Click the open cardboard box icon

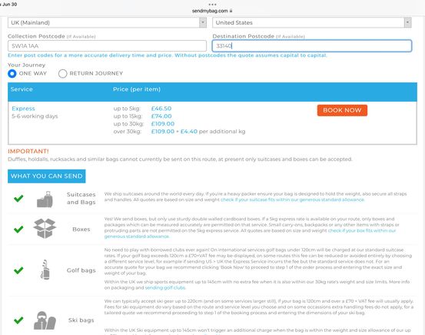tap(45, 228)
